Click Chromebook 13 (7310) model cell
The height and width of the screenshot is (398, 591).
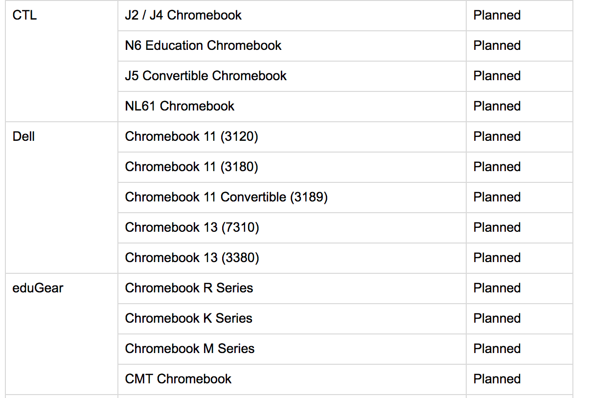point(192,227)
